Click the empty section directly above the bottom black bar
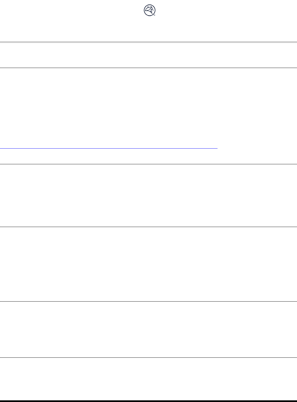This screenshot has width=297, height=402. coord(148,379)
